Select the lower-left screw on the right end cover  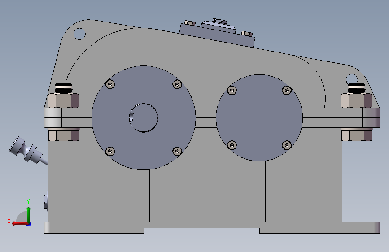[x=232, y=145]
